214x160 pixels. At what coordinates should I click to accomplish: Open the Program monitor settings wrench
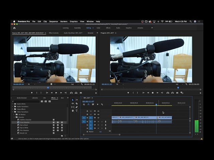(x=186, y=84)
